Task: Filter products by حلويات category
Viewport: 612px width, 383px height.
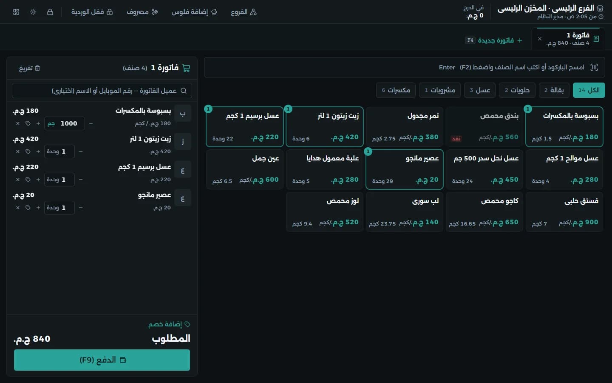Action: coord(517,90)
